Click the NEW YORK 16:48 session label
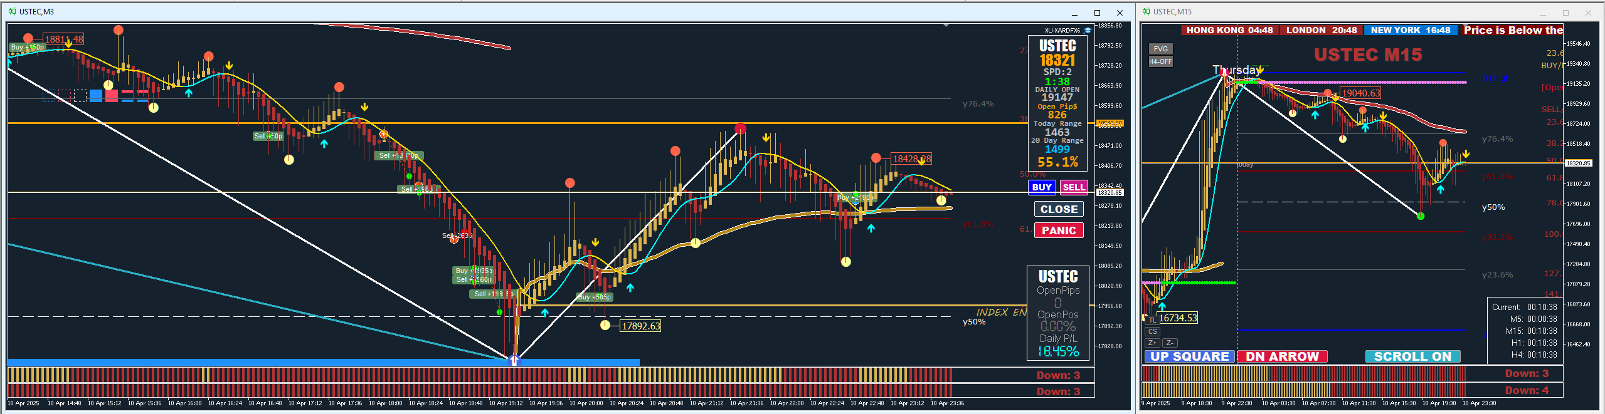Viewport: 1605px width, 414px height. (1411, 30)
